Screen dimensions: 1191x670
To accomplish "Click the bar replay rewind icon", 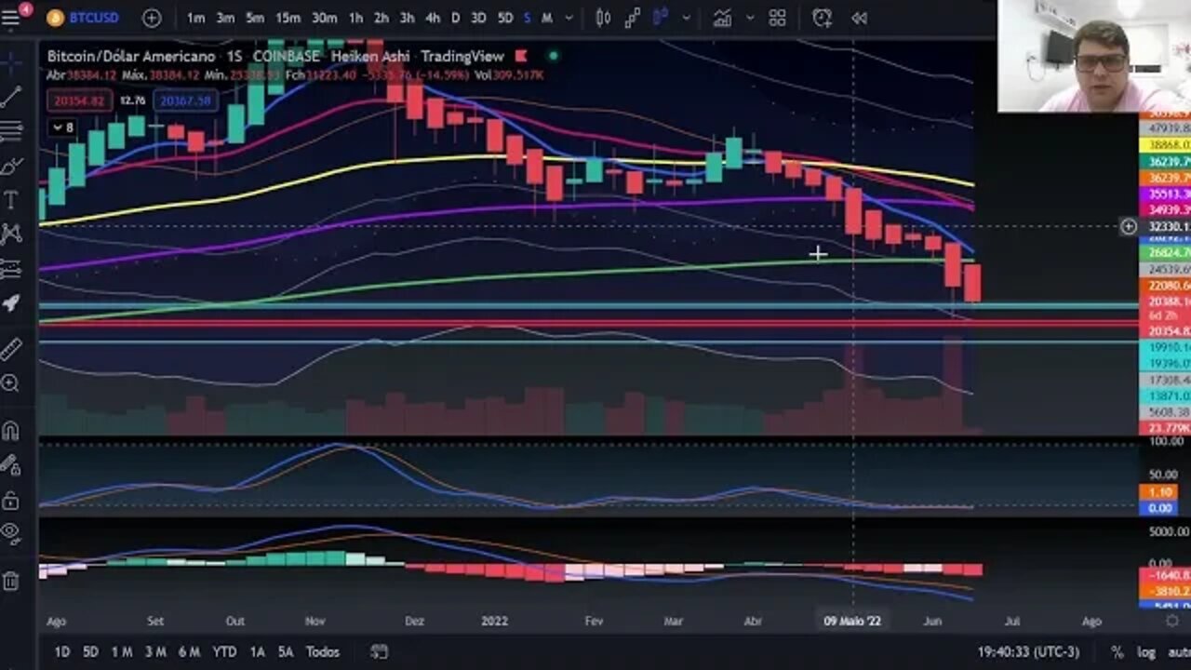I will click(x=859, y=18).
